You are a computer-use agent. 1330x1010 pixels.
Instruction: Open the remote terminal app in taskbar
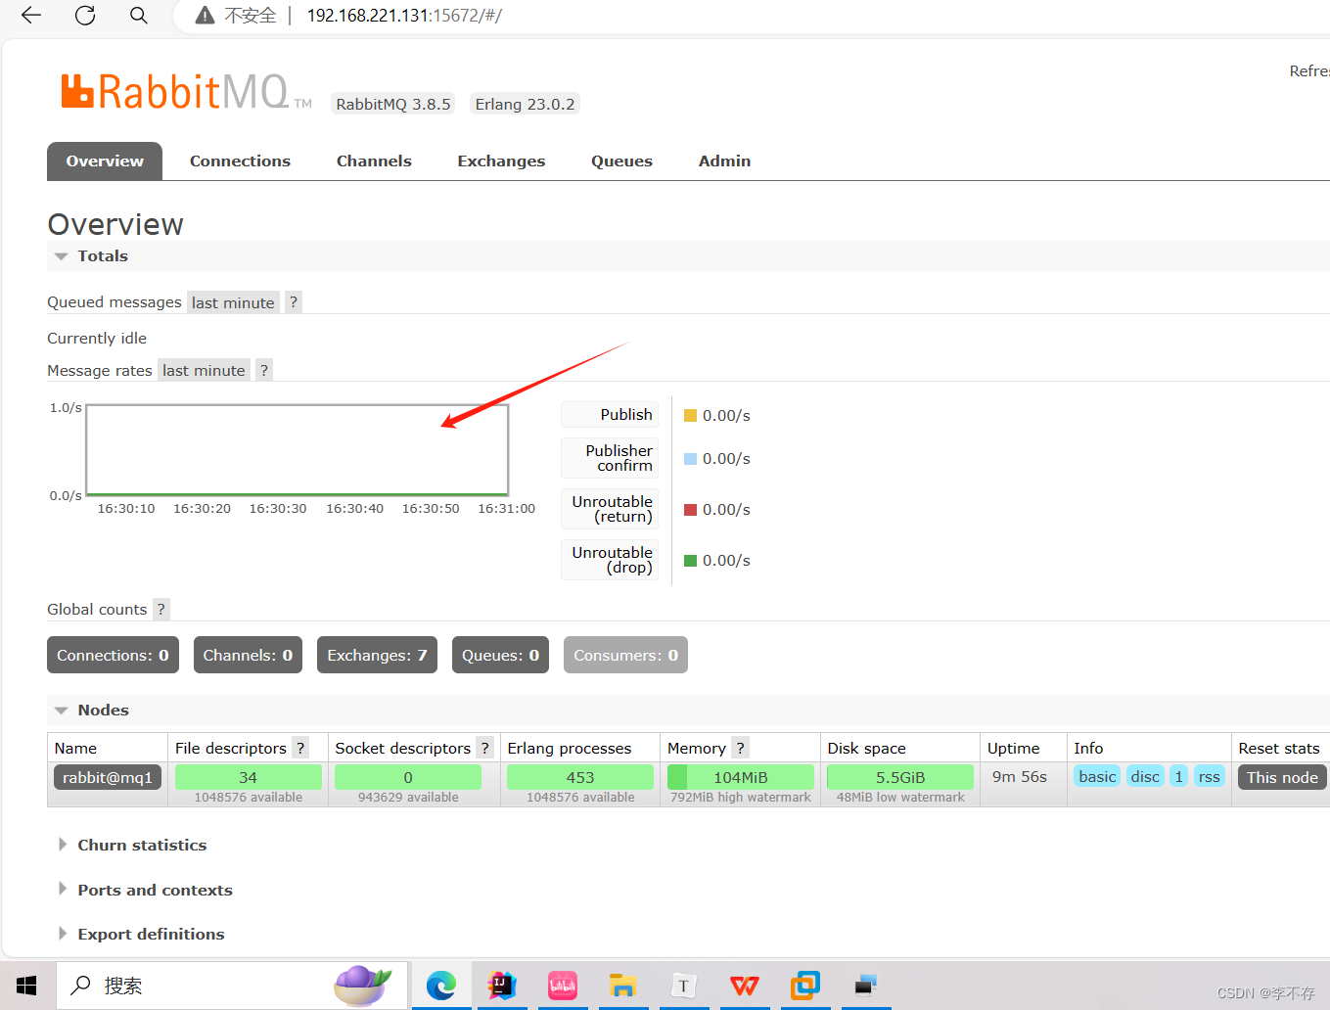(866, 986)
